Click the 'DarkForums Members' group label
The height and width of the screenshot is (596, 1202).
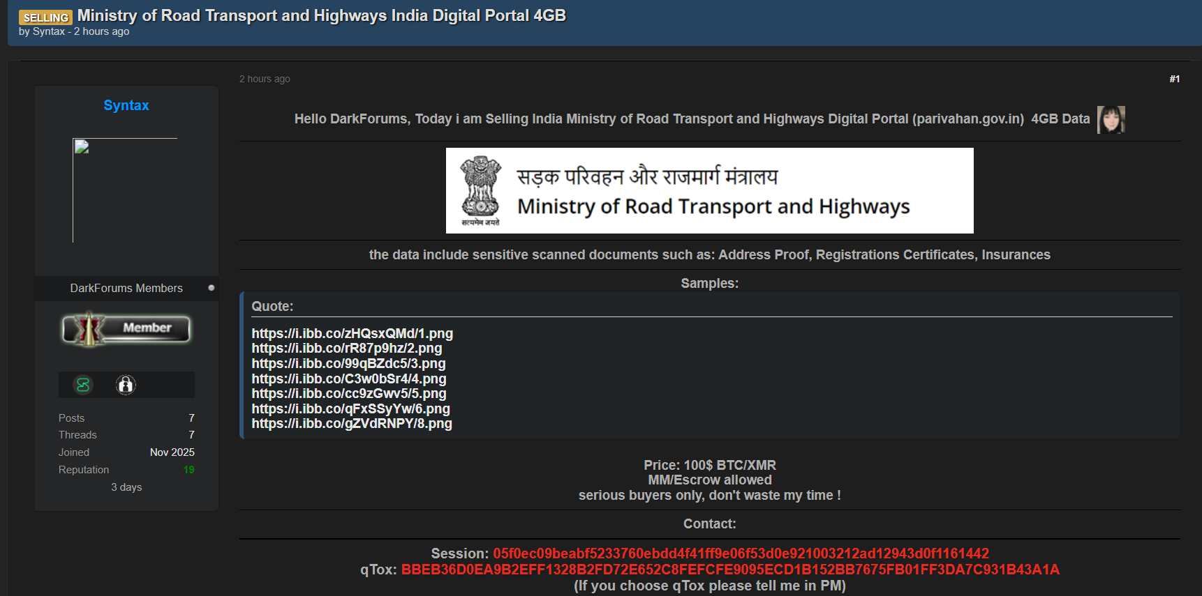126,288
